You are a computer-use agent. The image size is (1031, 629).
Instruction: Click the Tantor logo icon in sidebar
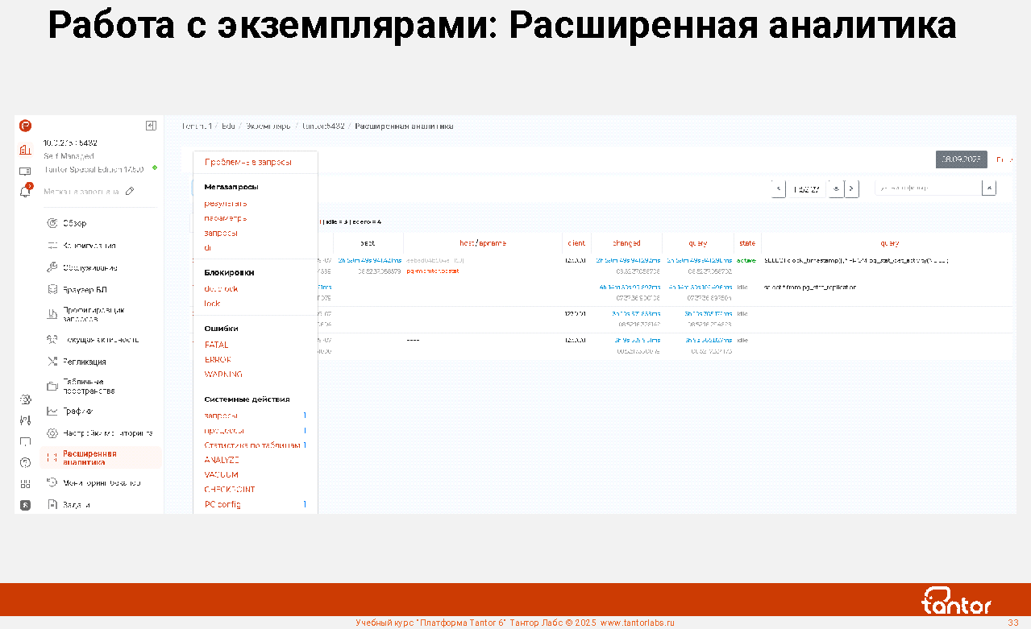coord(26,126)
